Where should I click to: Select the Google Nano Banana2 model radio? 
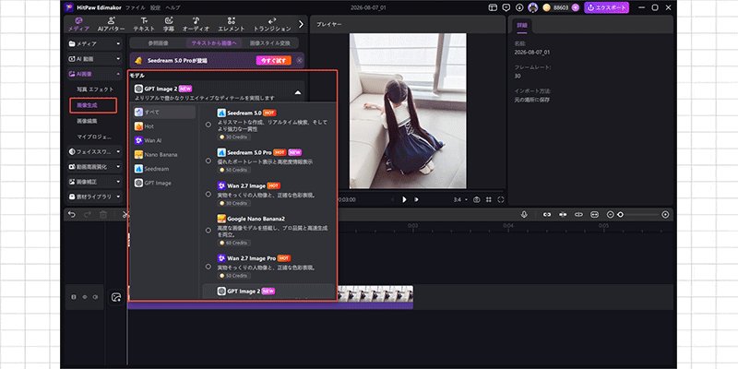point(208,230)
